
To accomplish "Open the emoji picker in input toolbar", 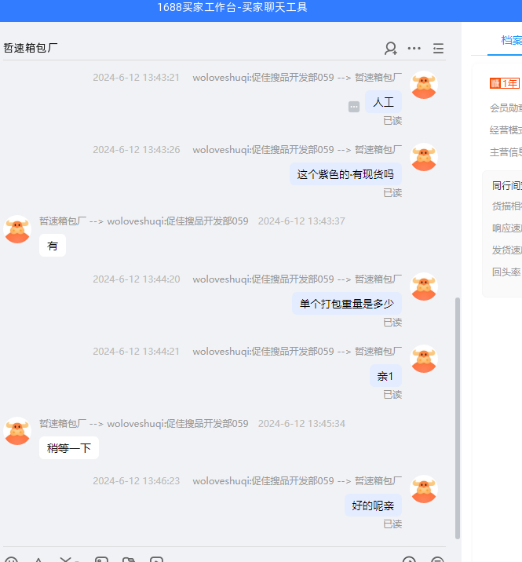I will [x=11, y=560].
